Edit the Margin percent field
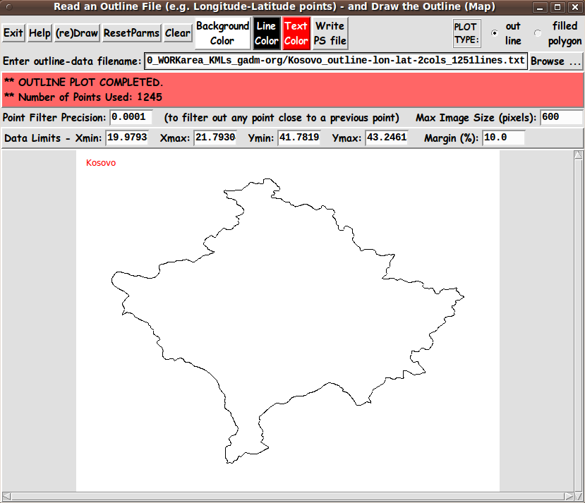 [504, 138]
